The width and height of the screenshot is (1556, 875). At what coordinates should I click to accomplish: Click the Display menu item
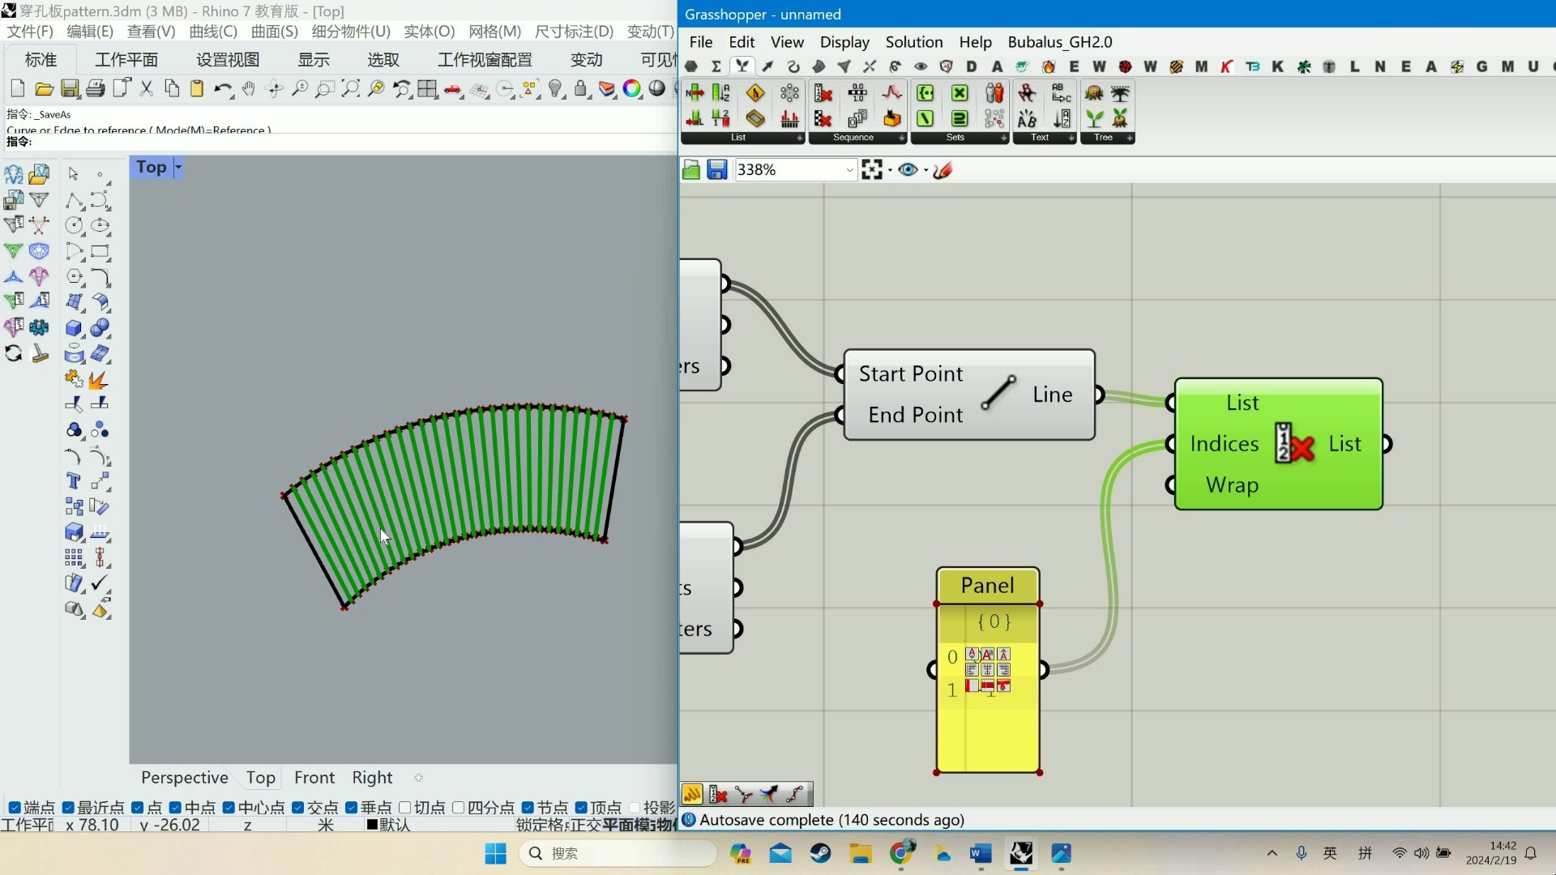point(845,41)
